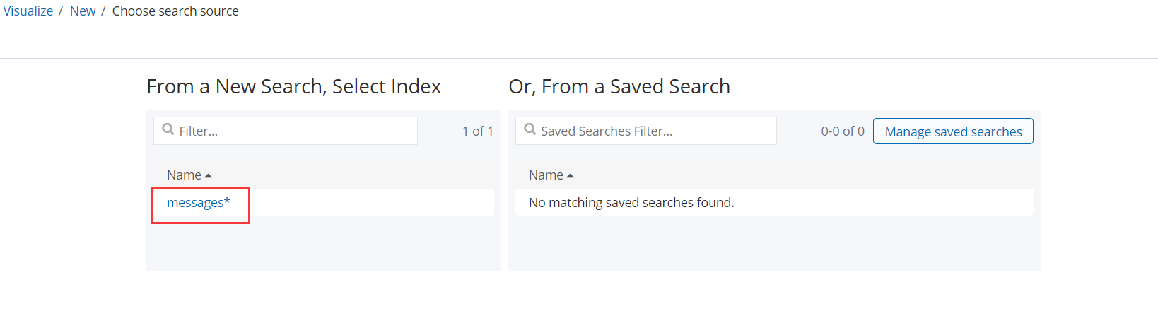
Task: Click the 'From a New Search, Select Index' heading
Action: (293, 86)
